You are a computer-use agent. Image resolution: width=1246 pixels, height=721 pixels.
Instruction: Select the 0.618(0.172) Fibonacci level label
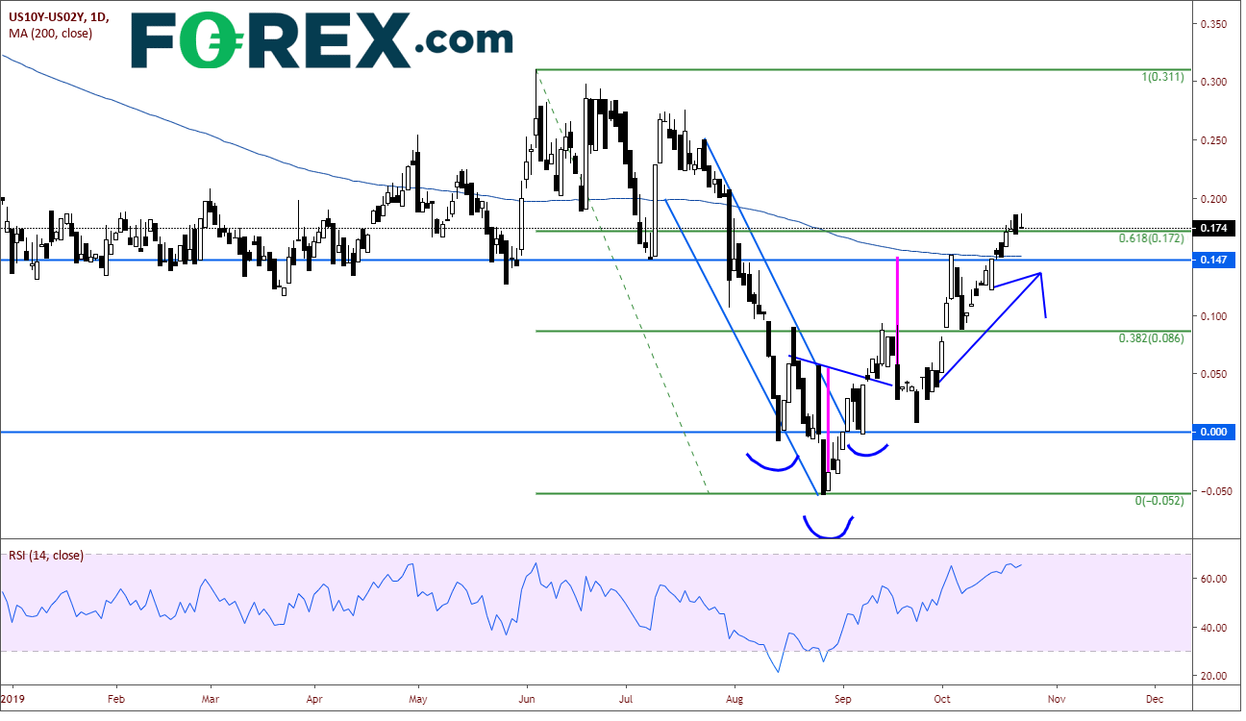coord(1151,237)
